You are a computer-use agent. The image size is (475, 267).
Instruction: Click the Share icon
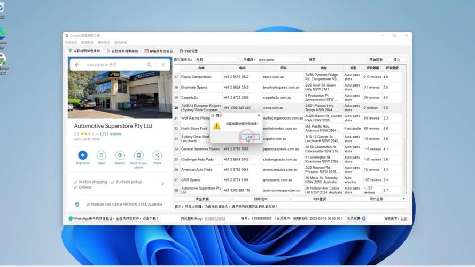pyautogui.click(x=157, y=155)
